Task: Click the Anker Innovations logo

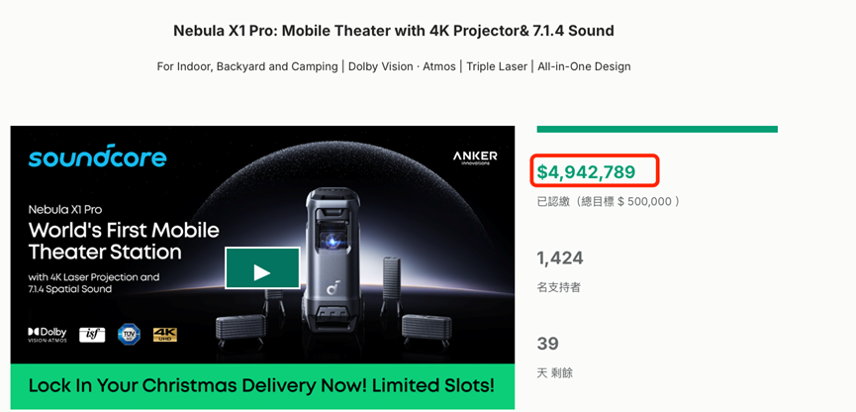Action: pyautogui.click(x=475, y=156)
